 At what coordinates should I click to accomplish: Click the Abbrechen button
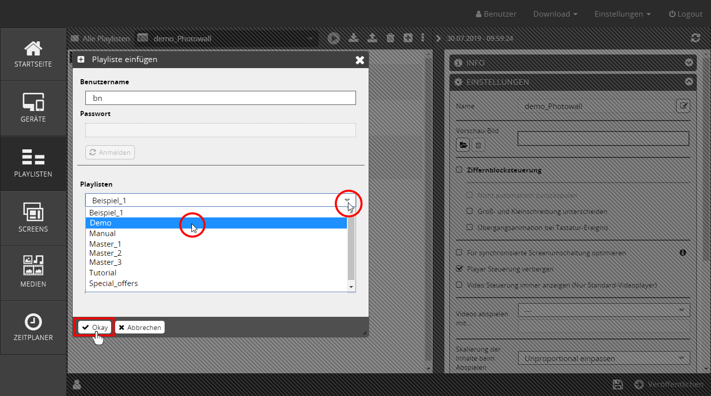point(140,327)
